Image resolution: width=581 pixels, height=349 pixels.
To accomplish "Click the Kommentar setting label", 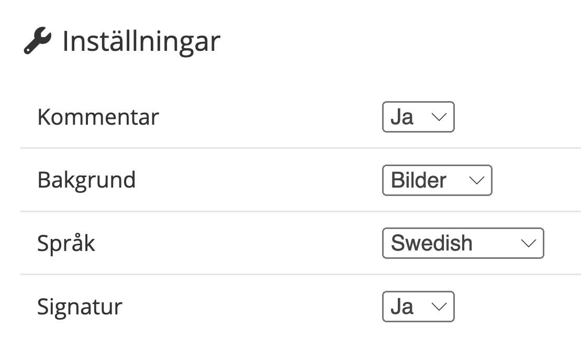I will click(98, 117).
